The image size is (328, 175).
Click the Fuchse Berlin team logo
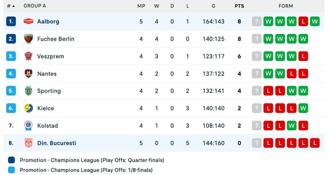(x=28, y=39)
